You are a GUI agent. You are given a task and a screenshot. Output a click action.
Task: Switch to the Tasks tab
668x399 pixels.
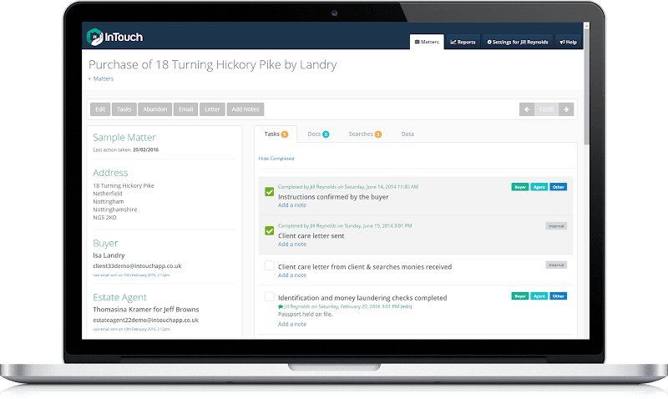(276, 134)
